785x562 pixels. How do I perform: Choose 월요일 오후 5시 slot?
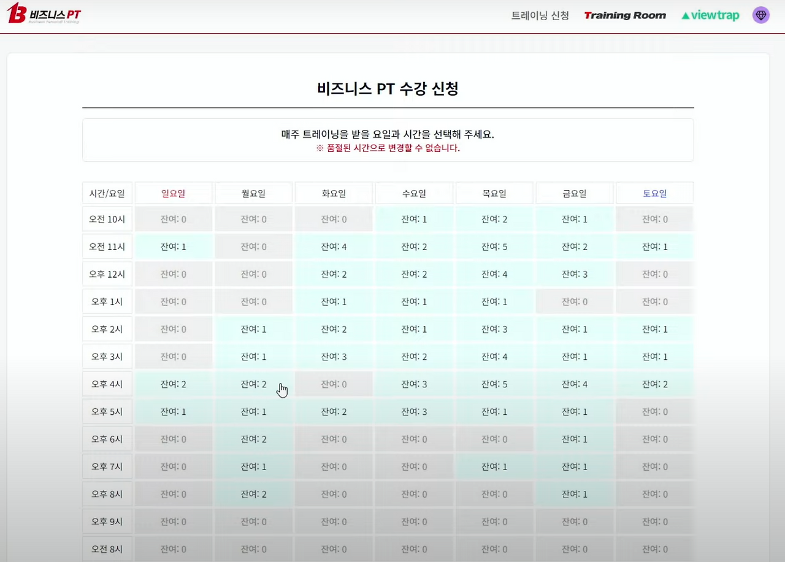tap(253, 412)
